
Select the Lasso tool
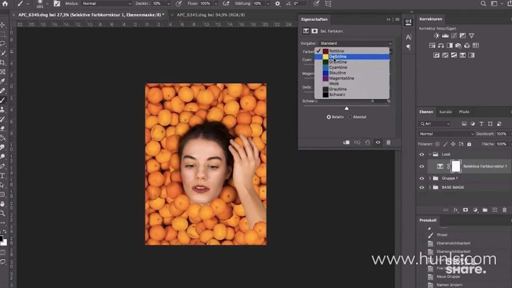coord(3,43)
